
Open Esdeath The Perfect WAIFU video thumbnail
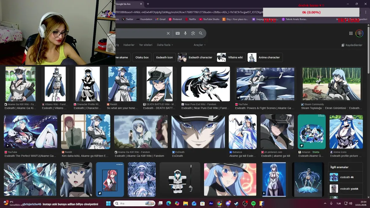point(30,131)
